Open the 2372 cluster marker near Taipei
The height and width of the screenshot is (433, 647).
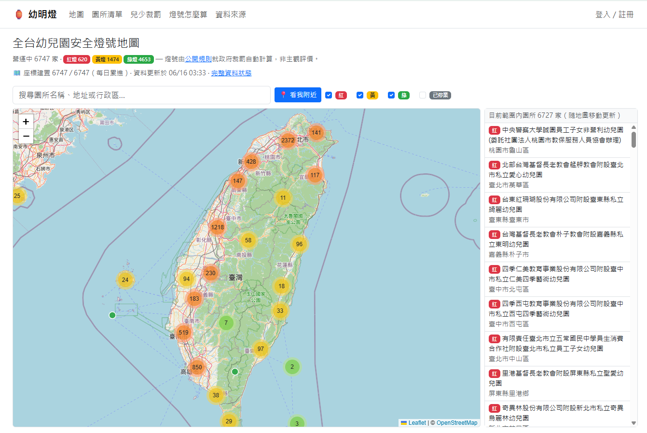click(x=288, y=140)
